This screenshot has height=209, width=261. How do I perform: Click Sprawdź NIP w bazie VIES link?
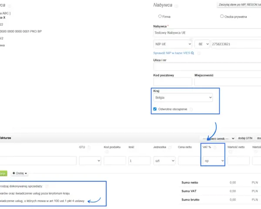172,53
